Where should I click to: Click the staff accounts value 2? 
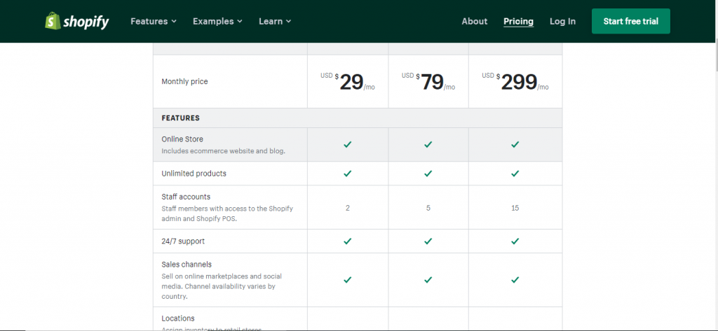[x=348, y=208]
